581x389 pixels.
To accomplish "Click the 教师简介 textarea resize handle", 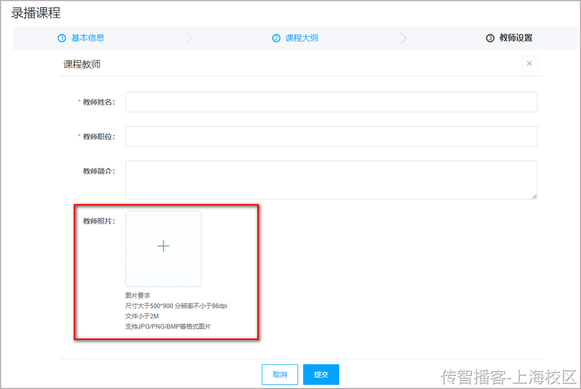I will pos(534,196).
